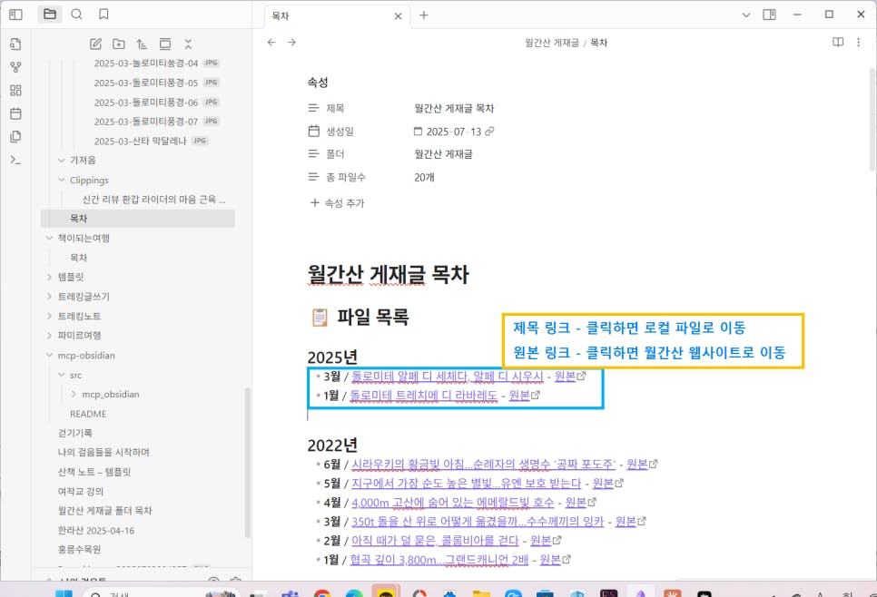
Task: Open the 걷기기록 note
Action: click(x=75, y=433)
